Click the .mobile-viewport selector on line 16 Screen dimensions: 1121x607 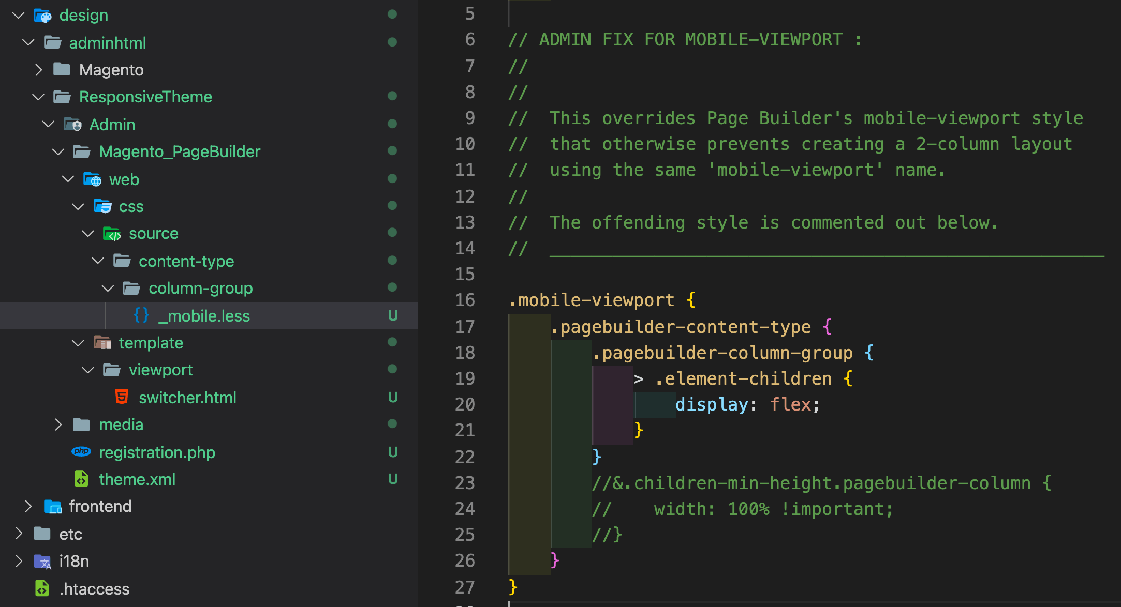592,300
